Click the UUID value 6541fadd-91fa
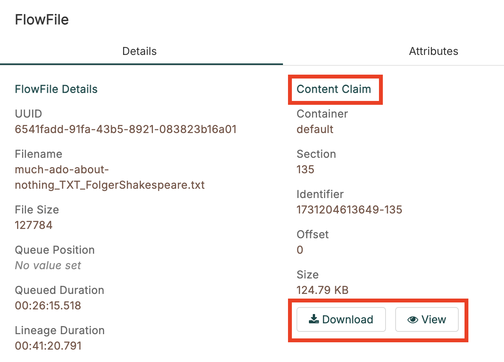 point(125,129)
